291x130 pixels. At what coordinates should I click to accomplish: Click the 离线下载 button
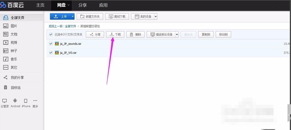117,17
